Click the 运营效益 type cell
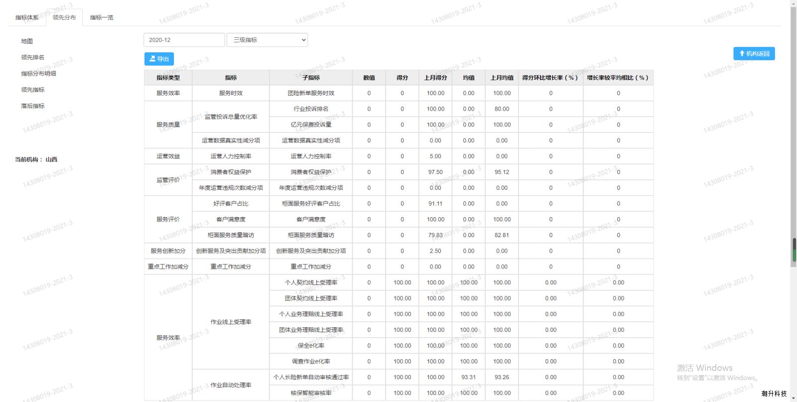 [168, 156]
